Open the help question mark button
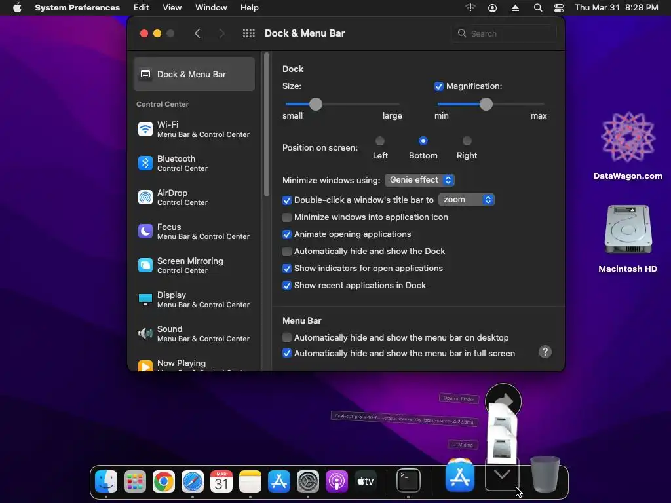This screenshot has height=503, width=671. (x=545, y=352)
